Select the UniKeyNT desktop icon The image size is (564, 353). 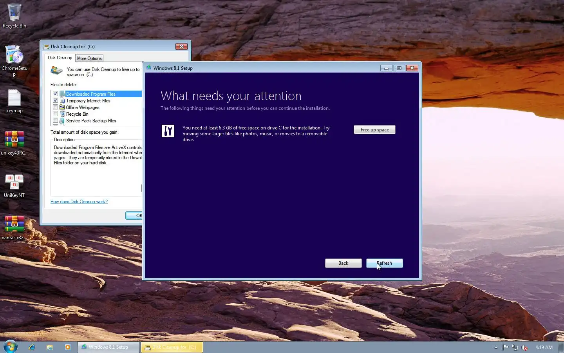pos(14,186)
